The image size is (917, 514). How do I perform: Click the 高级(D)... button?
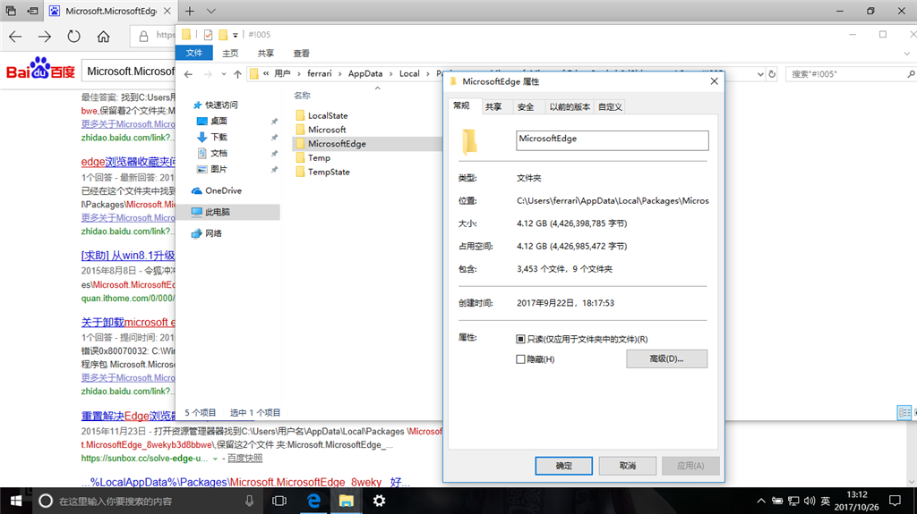pyautogui.click(x=666, y=358)
